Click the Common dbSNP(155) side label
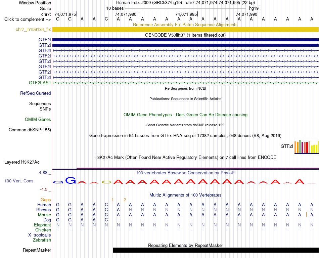Image resolution: width=319 pixels, height=258 pixels. (30, 130)
